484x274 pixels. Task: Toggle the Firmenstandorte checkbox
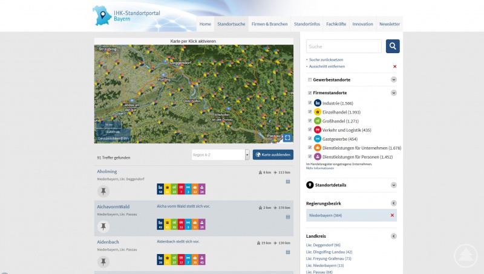click(310, 93)
